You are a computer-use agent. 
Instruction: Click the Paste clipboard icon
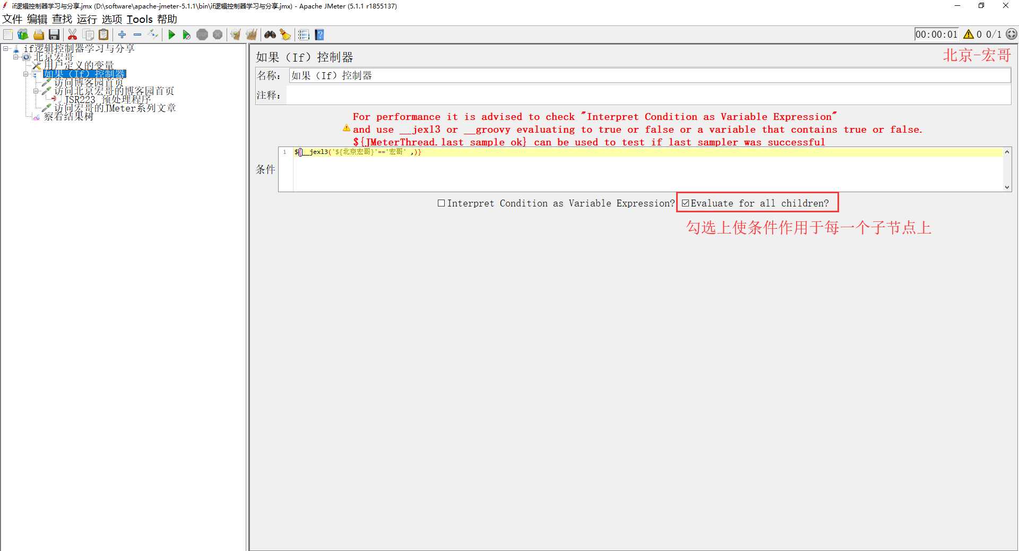104,35
